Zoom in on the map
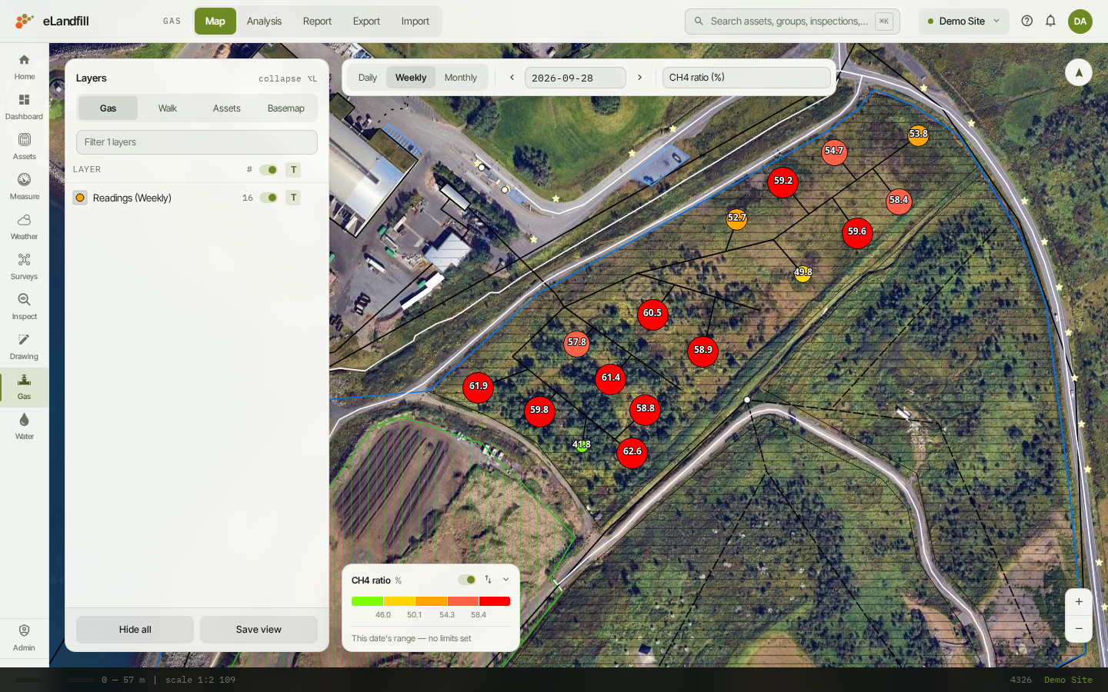 click(1079, 602)
